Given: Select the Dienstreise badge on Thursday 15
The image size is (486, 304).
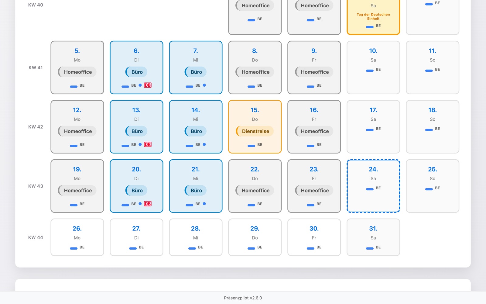Looking at the screenshot, I should [255, 131].
